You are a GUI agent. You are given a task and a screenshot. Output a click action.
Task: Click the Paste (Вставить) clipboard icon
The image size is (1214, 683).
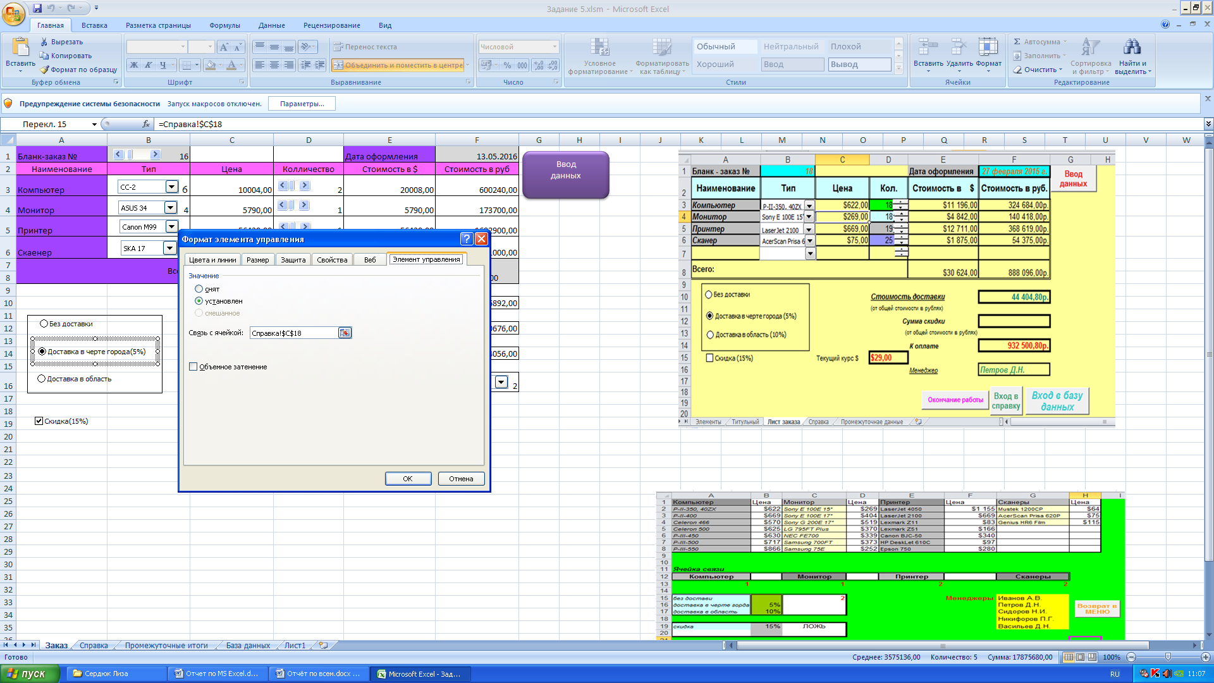point(20,47)
